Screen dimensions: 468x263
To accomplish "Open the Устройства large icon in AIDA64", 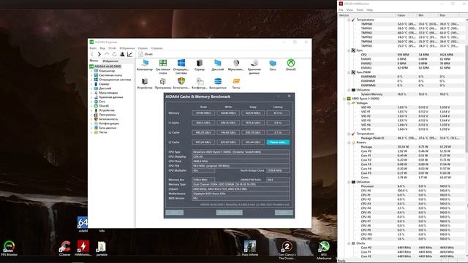I will coord(145,83).
